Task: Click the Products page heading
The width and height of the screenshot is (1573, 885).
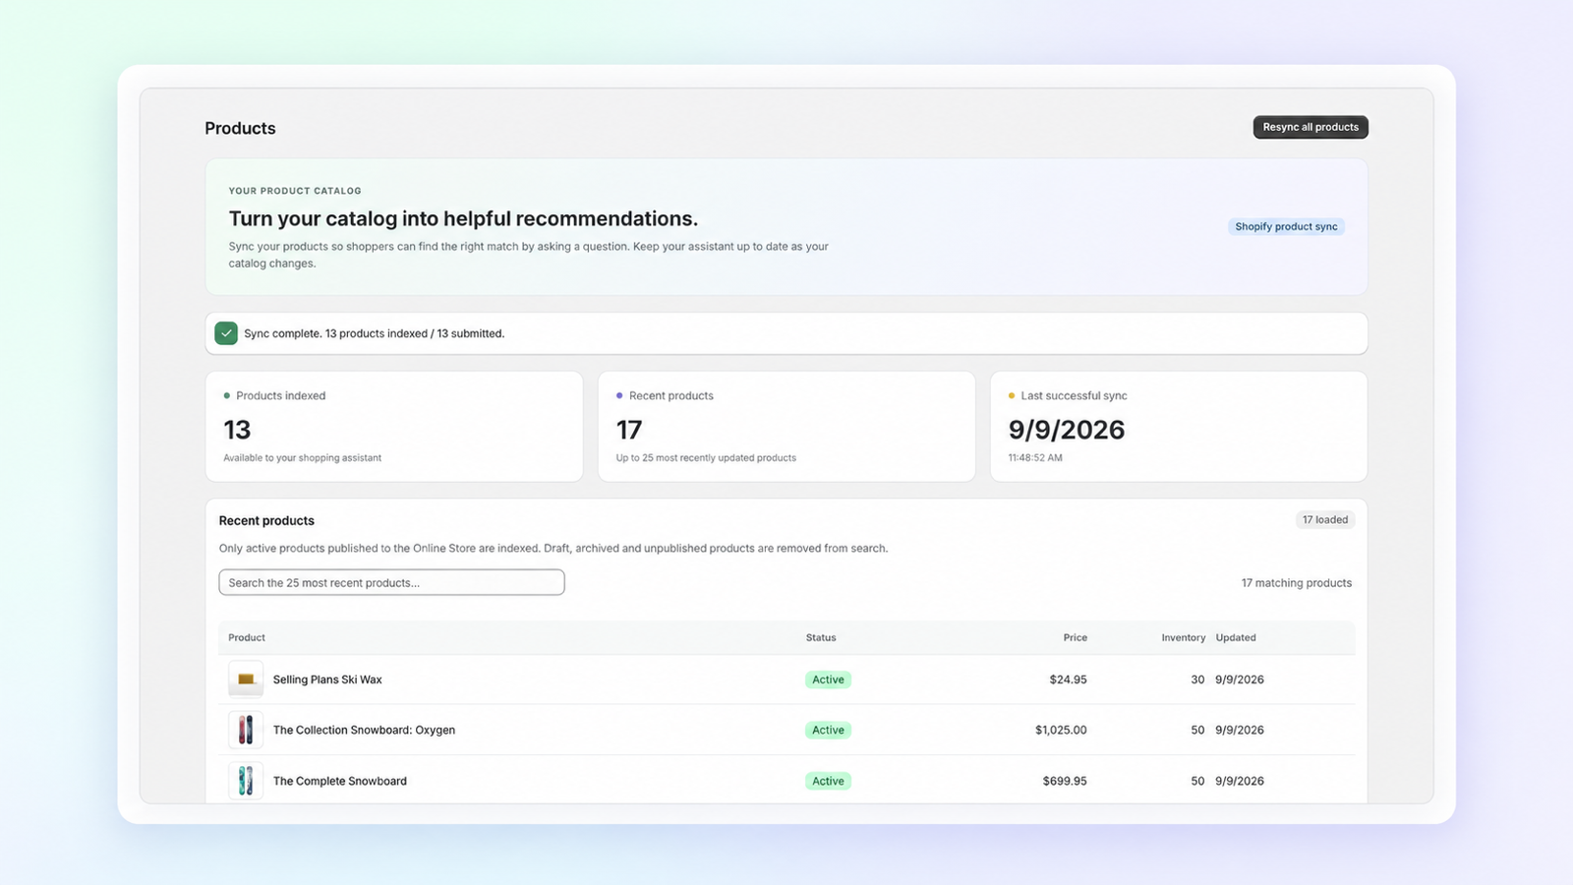Action: [x=240, y=128]
